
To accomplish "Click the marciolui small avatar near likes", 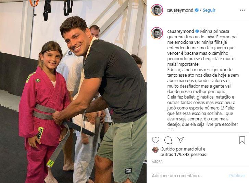I will [x=155, y=150].
